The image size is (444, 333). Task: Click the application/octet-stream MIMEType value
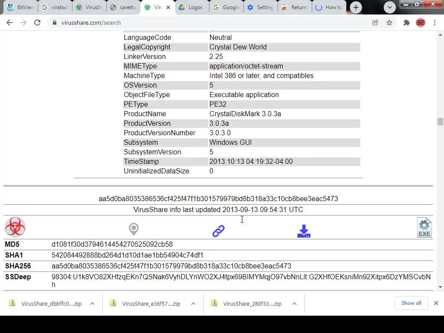point(246,66)
